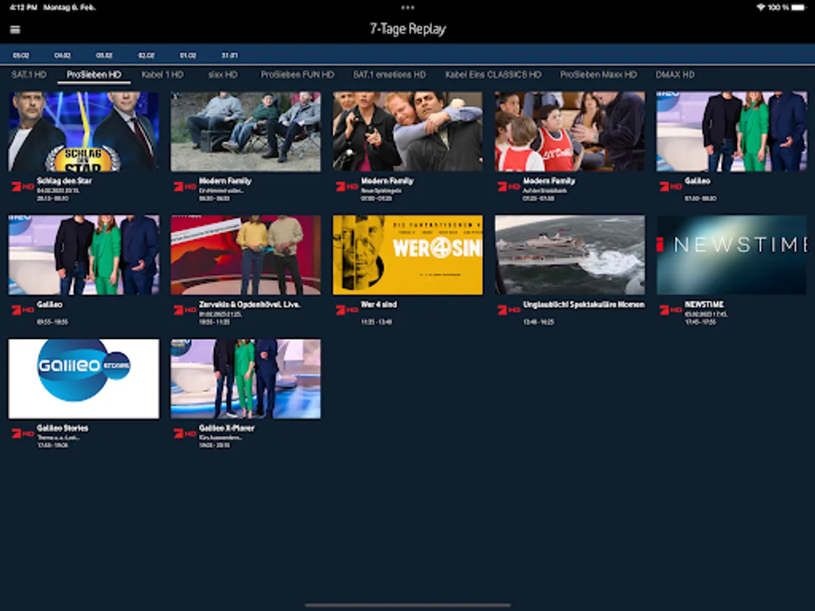Image resolution: width=815 pixels, height=611 pixels.
Task: Open Modern Family thumbnail with group hug
Action: 407,132
